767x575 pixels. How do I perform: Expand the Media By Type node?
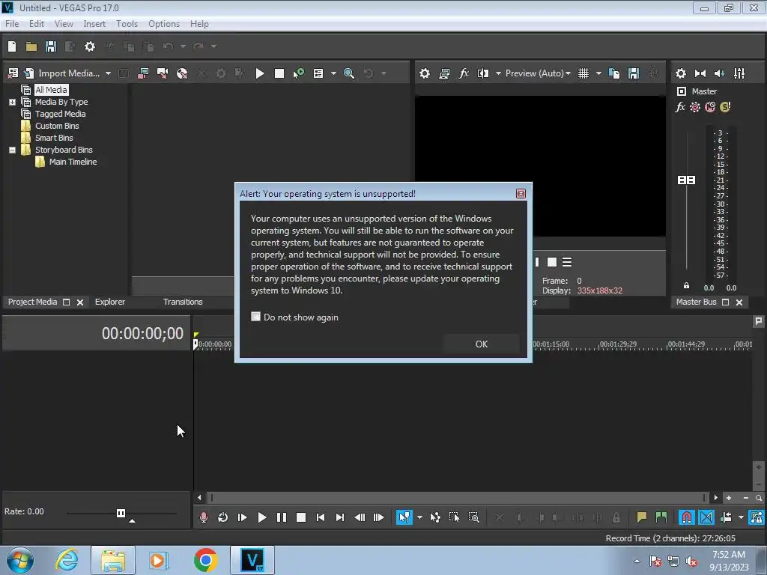pyautogui.click(x=12, y=102)
